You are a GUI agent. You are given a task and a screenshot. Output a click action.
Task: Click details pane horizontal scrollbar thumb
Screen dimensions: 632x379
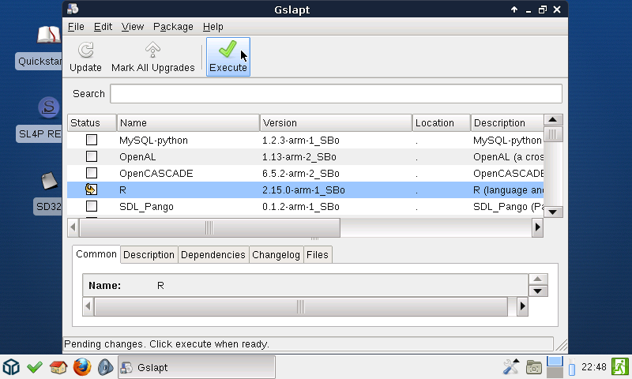point(301,306)
